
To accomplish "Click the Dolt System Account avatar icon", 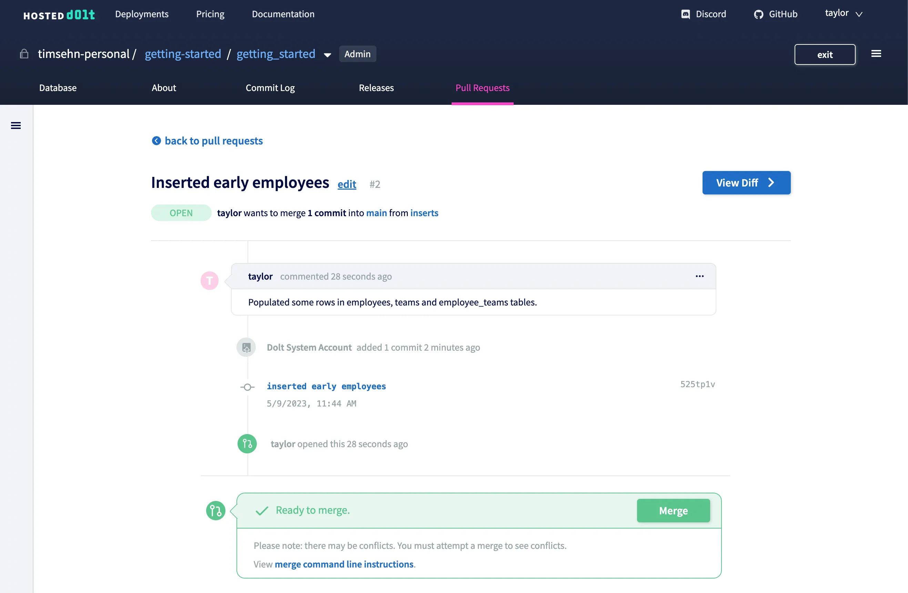I will click(246, 347).
